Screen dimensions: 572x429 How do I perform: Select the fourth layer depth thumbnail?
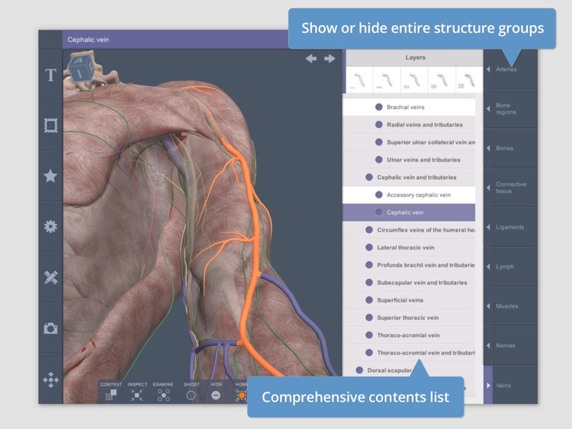click(x=442, y=80)
